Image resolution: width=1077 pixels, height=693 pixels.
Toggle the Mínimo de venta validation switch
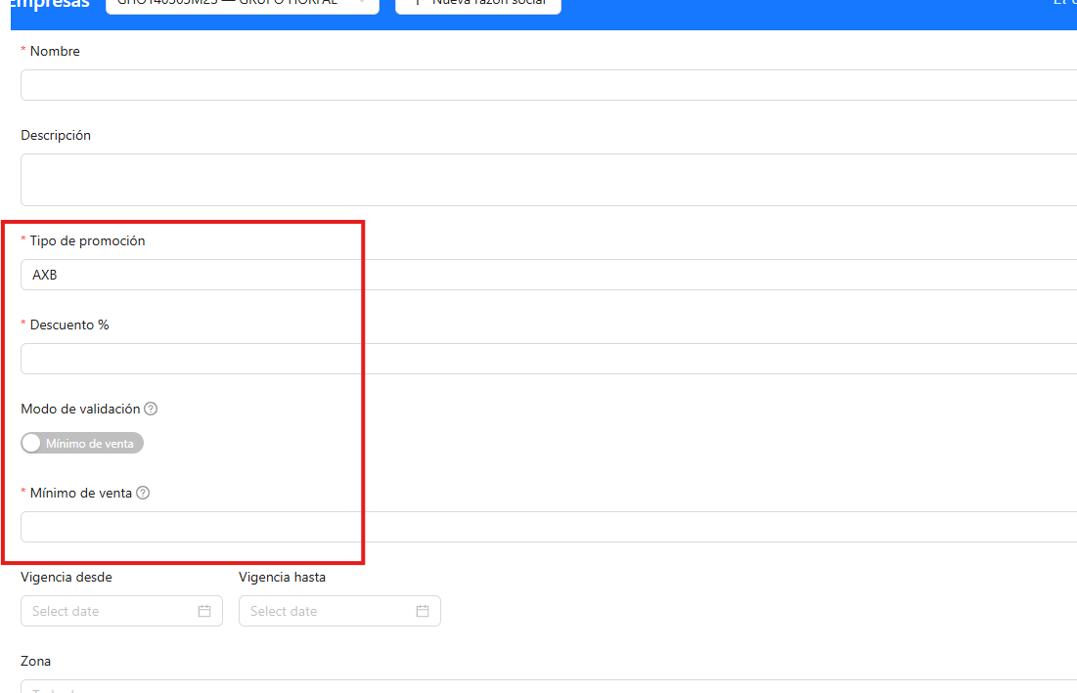coord(82,443)
